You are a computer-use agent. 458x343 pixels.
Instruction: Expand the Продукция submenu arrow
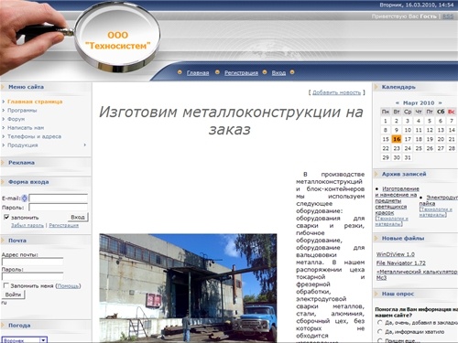coord(85,145)
